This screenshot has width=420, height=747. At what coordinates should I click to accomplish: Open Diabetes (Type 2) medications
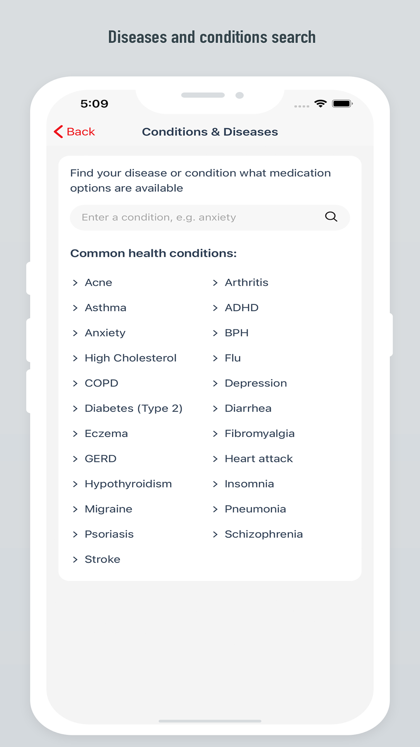point(134,408)
